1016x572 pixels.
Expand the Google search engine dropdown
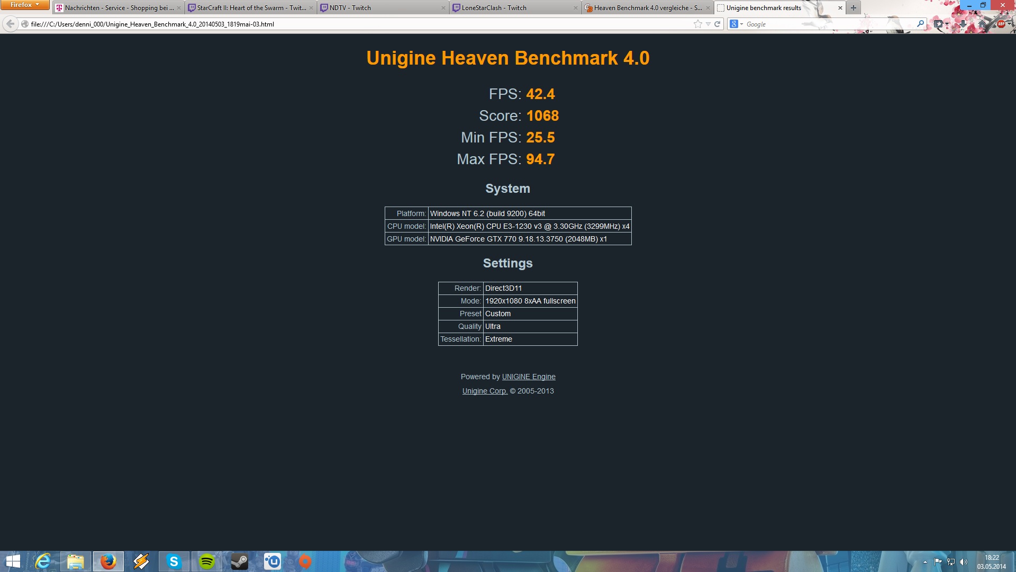coord(736,24)
